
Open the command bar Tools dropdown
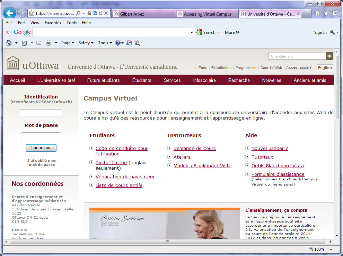coord(105,43)
